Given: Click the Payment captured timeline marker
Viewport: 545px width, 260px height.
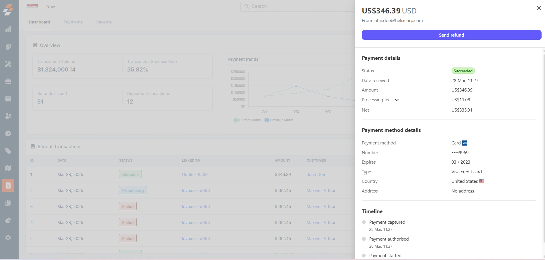Looking at the screenshot, I should point(364,222).
